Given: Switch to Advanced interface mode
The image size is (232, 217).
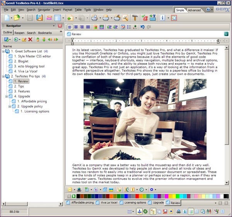Looking at the screenshot, I should 194,10.
